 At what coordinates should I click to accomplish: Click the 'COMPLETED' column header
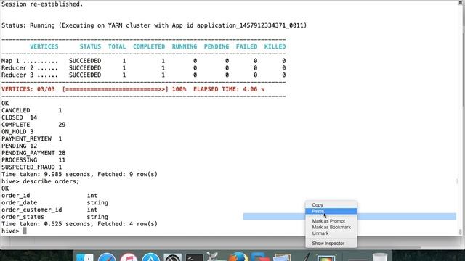tap(149, 46)
